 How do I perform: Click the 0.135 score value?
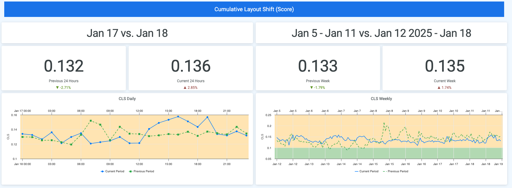pos(445,66)
